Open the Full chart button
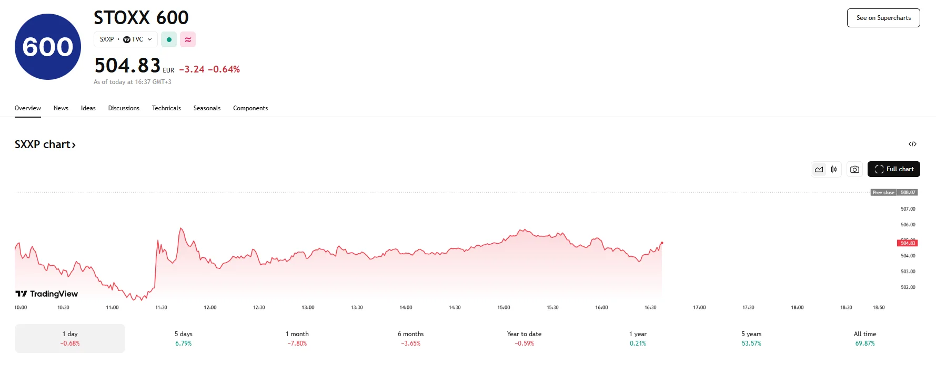The height and width of the screenshot is (365, 936). pyautogui.click(x=893, y=169)
